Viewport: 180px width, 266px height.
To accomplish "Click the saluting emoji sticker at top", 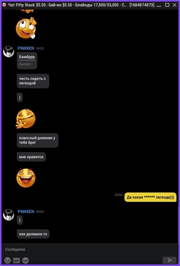I will click(26, 28).
